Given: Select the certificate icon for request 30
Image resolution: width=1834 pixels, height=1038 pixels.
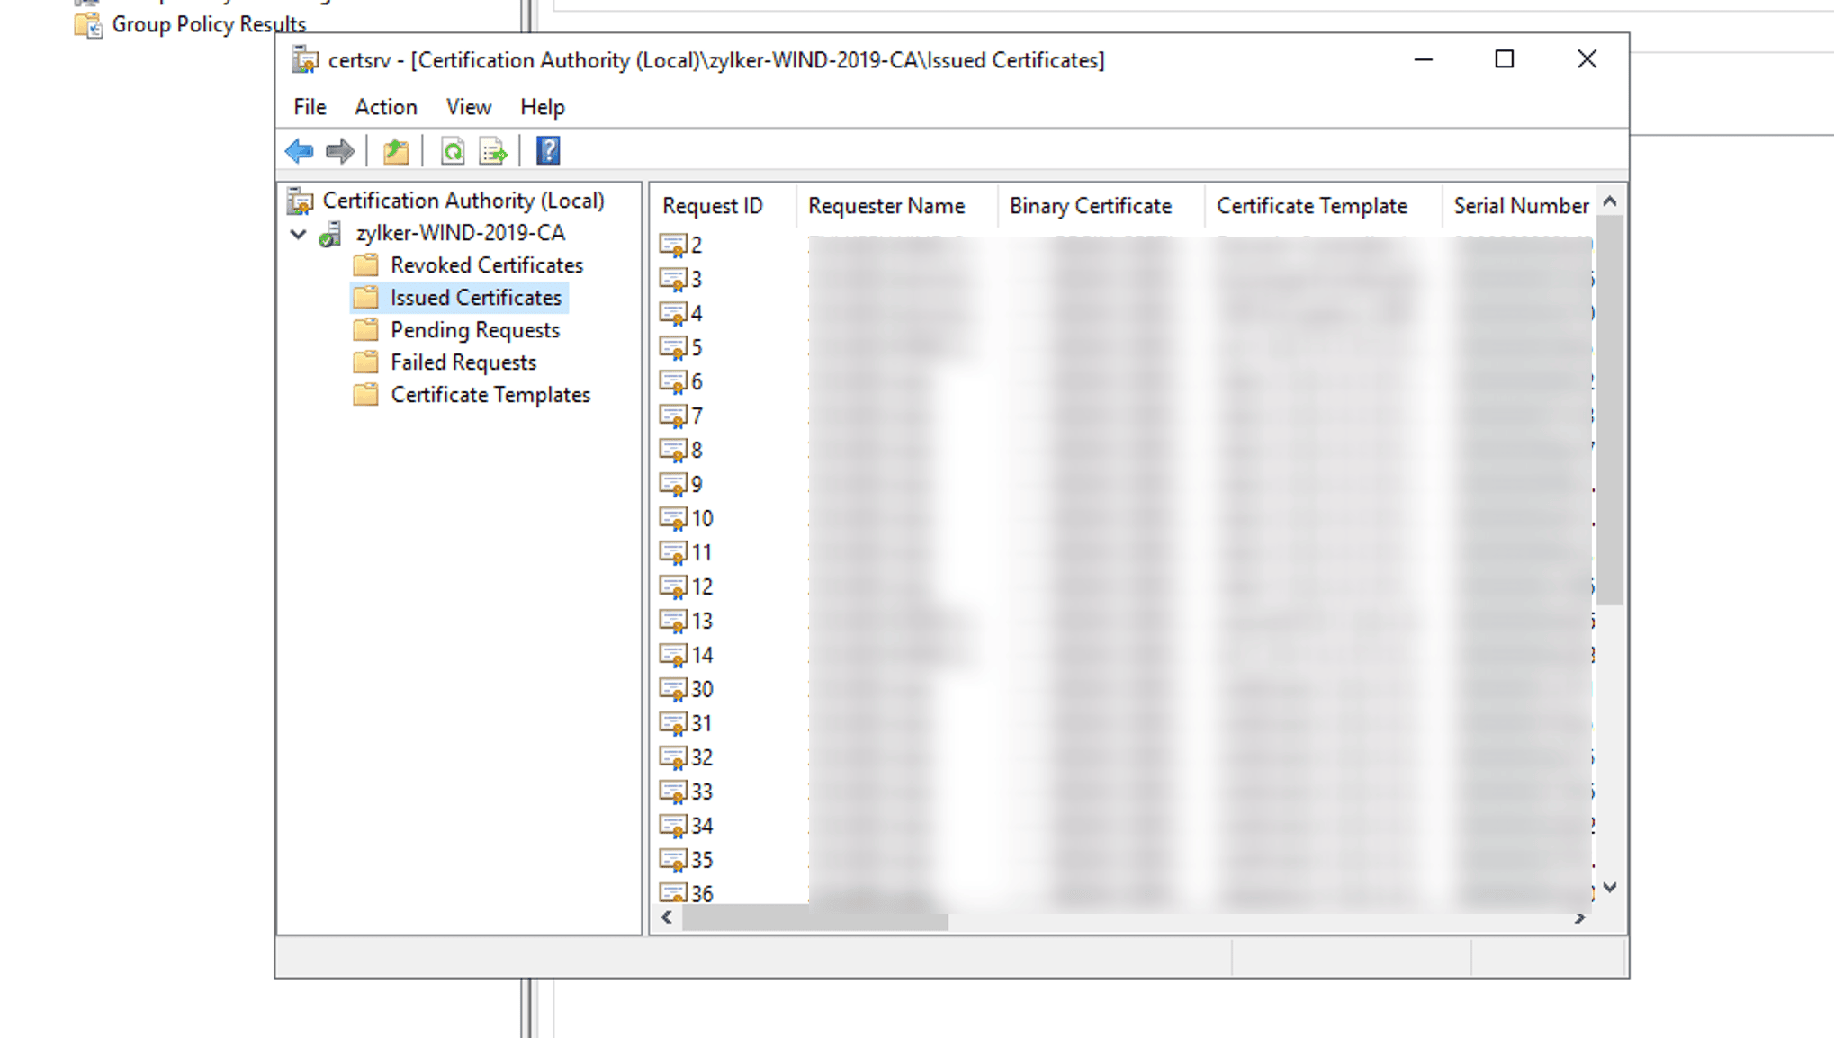Looking at the screenshot, I should click(673, 689).
